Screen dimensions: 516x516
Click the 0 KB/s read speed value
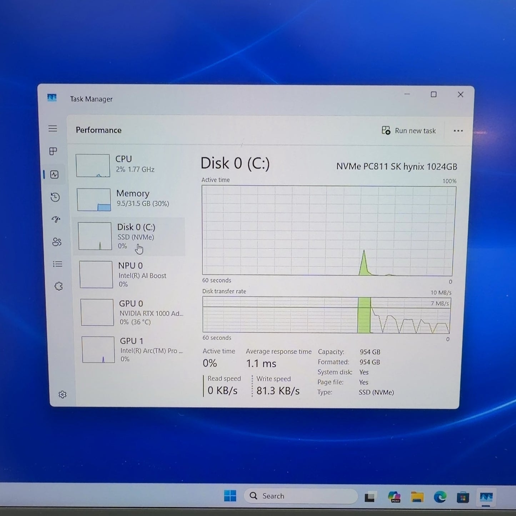(x=222, y=390)
